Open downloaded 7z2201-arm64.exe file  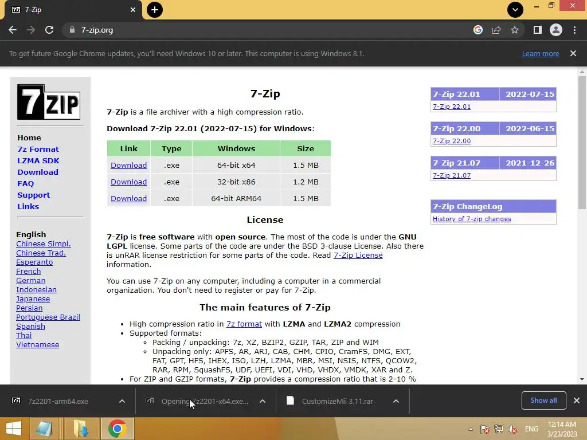pyautogui.click(x=58, y=401)
